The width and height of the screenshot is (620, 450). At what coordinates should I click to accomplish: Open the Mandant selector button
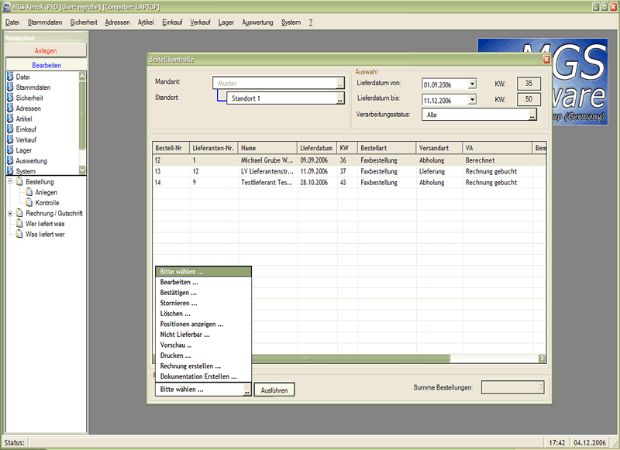point(340,84)
